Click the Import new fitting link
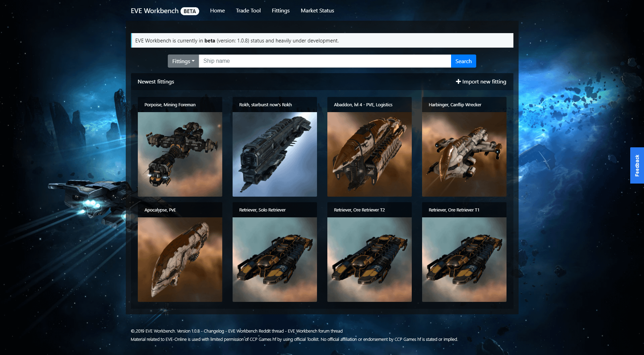 point(481,82)
